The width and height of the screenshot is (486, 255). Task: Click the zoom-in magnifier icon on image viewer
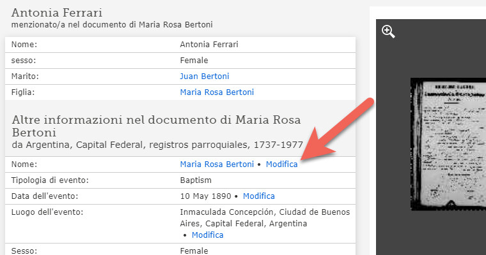tap(388, 31)
